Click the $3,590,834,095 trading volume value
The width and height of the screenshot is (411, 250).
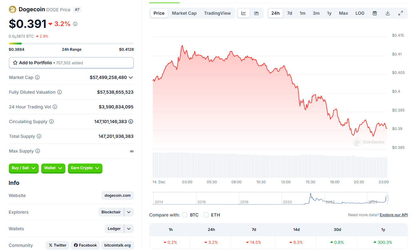pos(116,107)
